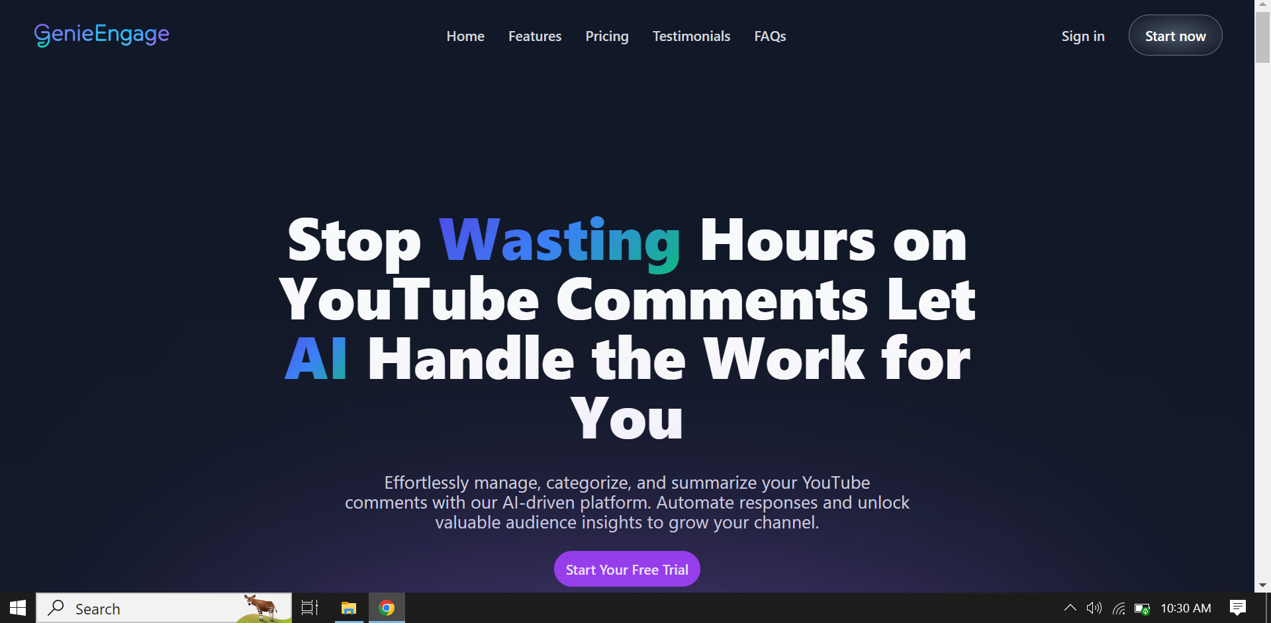This screenshot has width=1271, height=623.
Task: Click the taskbar search magnifier icon
Action: (56, 607)
